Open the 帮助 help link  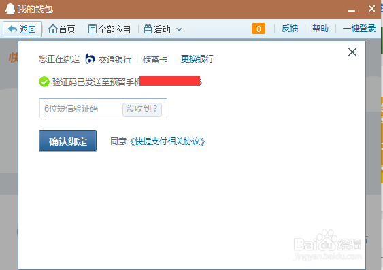(x=320, y=29)
